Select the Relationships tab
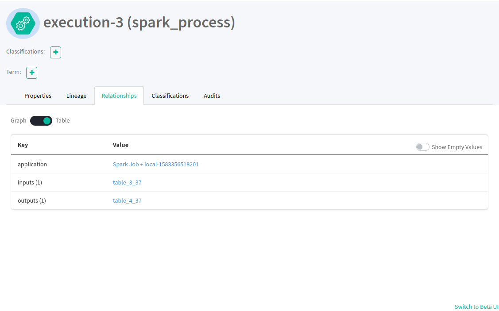499x311 pixels. point(119,96)
